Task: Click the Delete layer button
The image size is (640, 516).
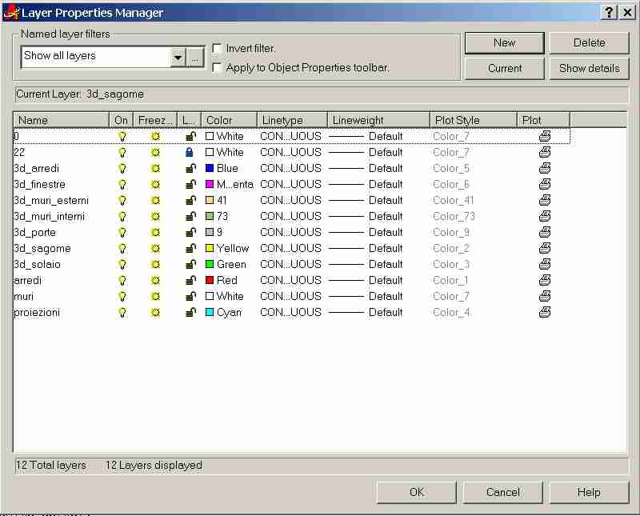Action: 589,43
